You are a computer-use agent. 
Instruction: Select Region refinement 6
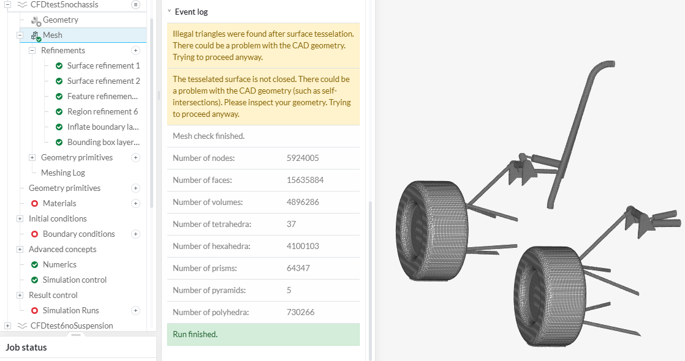102,111
